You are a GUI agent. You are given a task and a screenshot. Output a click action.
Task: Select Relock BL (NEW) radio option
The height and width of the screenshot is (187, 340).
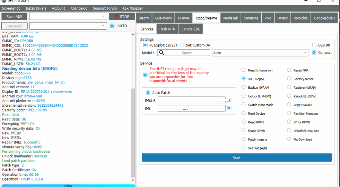[289, 96]
